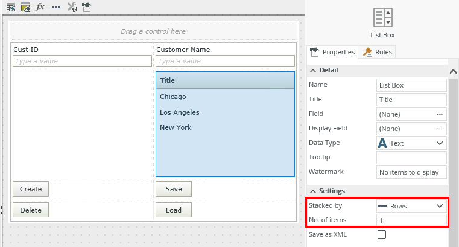This screenshot has width=459, height=247.
Task: Click the wrench tools toolbar icon
Action: pos(72,7)
